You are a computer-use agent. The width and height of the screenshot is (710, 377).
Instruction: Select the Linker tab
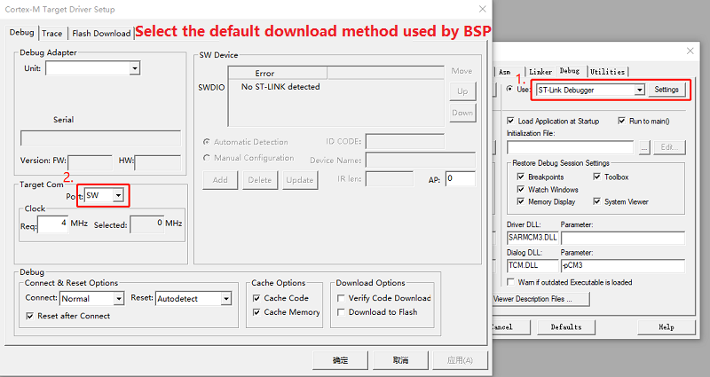point(540,71)
